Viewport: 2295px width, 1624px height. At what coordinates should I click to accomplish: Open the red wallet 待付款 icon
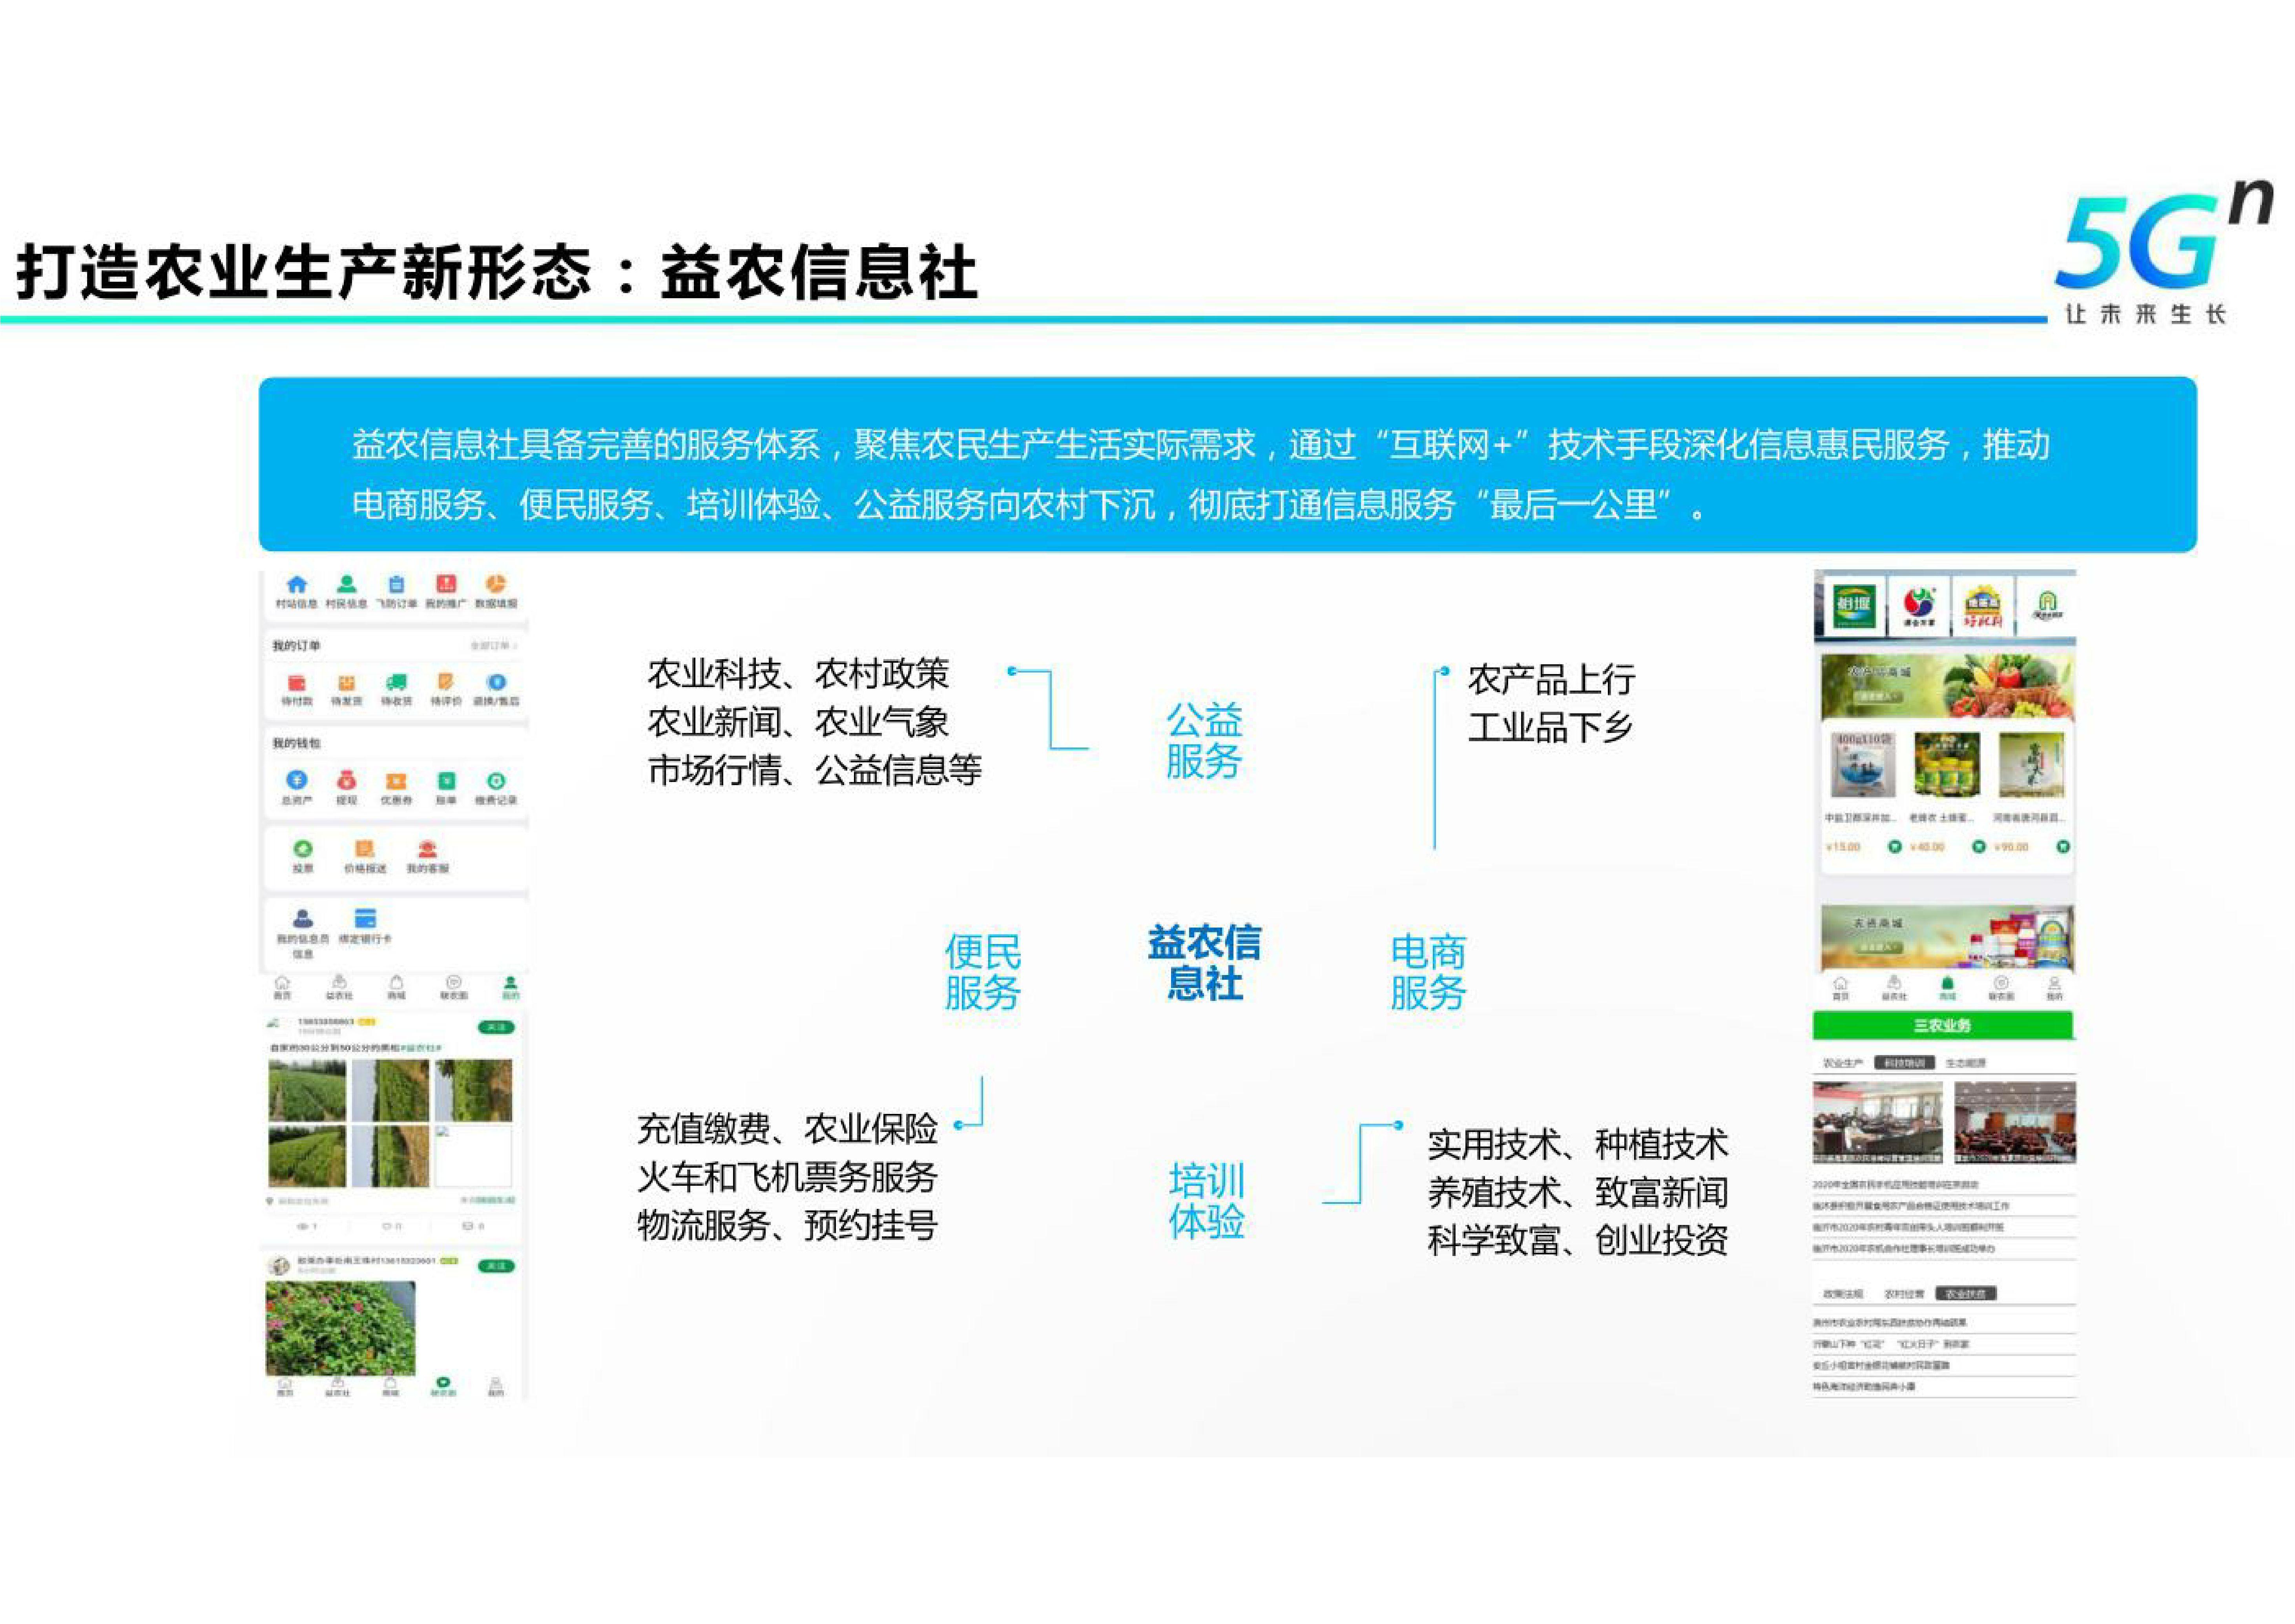pos(297,684)
